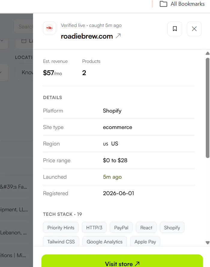Screen dimensions: 210x267
Task: Click the Visit store button
Action: [122, 261]
